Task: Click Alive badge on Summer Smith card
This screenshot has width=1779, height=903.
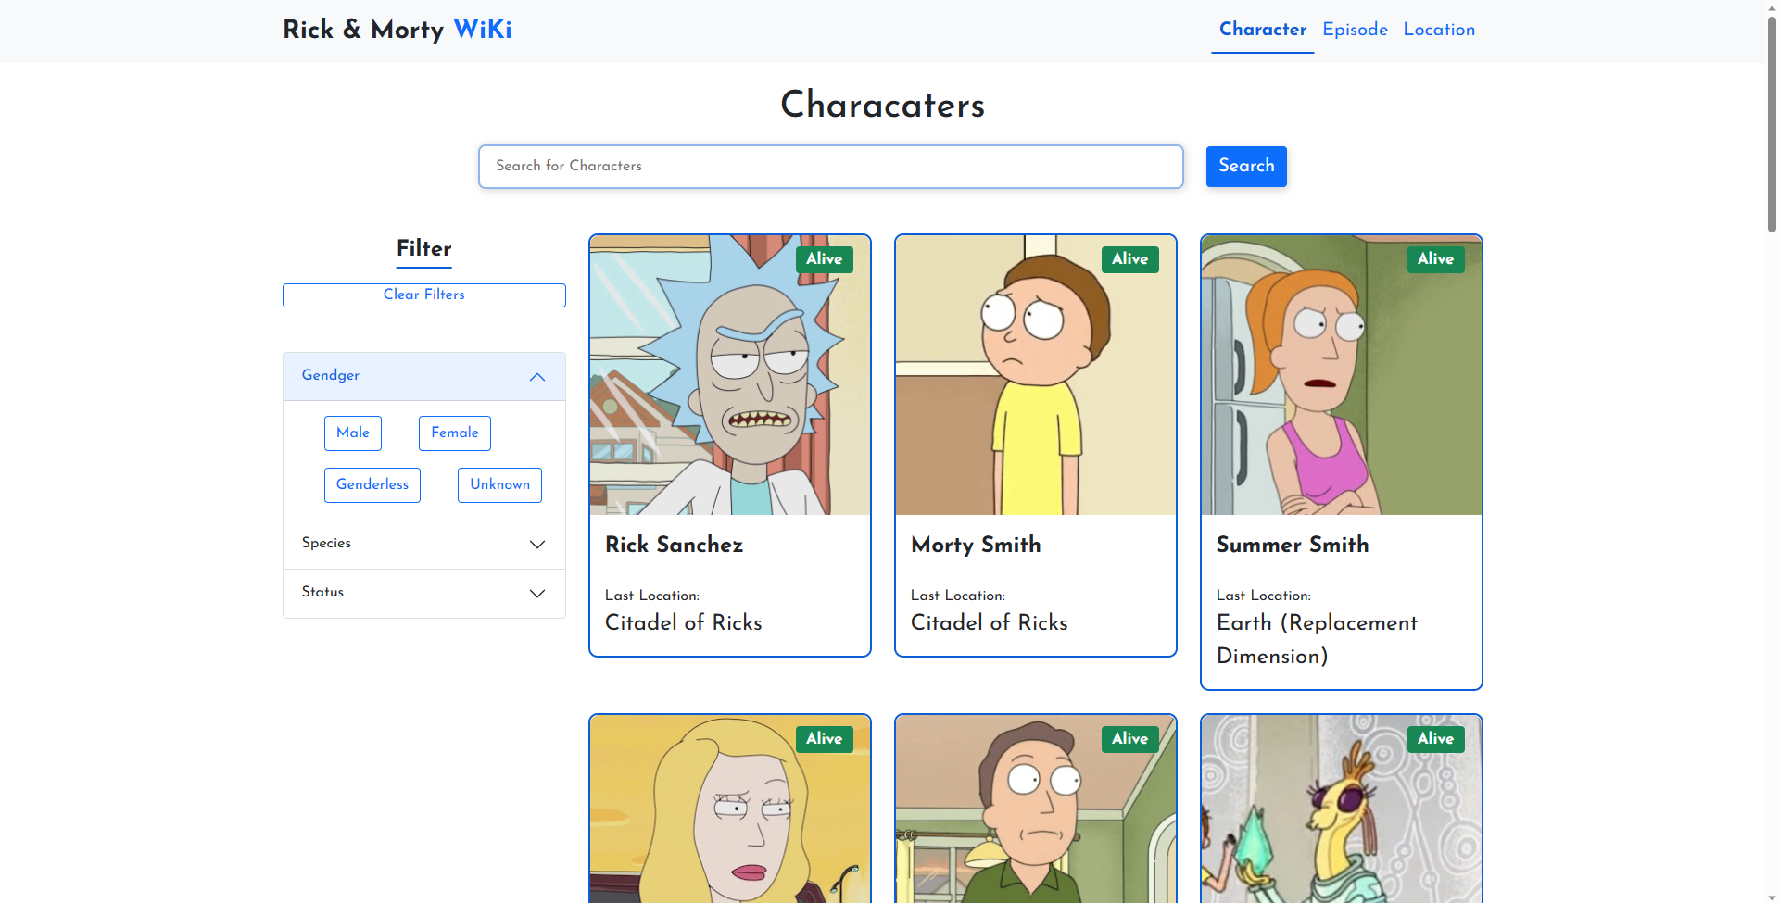Action: coord(1435,259)
